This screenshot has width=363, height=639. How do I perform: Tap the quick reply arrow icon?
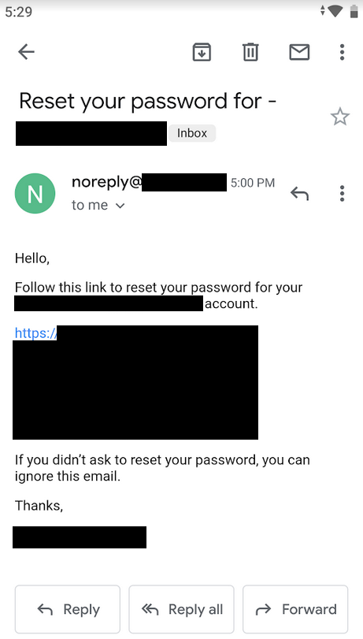click(x=299, y=194)
